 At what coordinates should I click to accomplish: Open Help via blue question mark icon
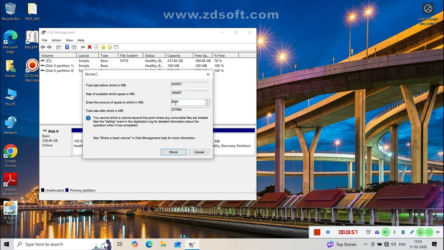tap(67, 47)
